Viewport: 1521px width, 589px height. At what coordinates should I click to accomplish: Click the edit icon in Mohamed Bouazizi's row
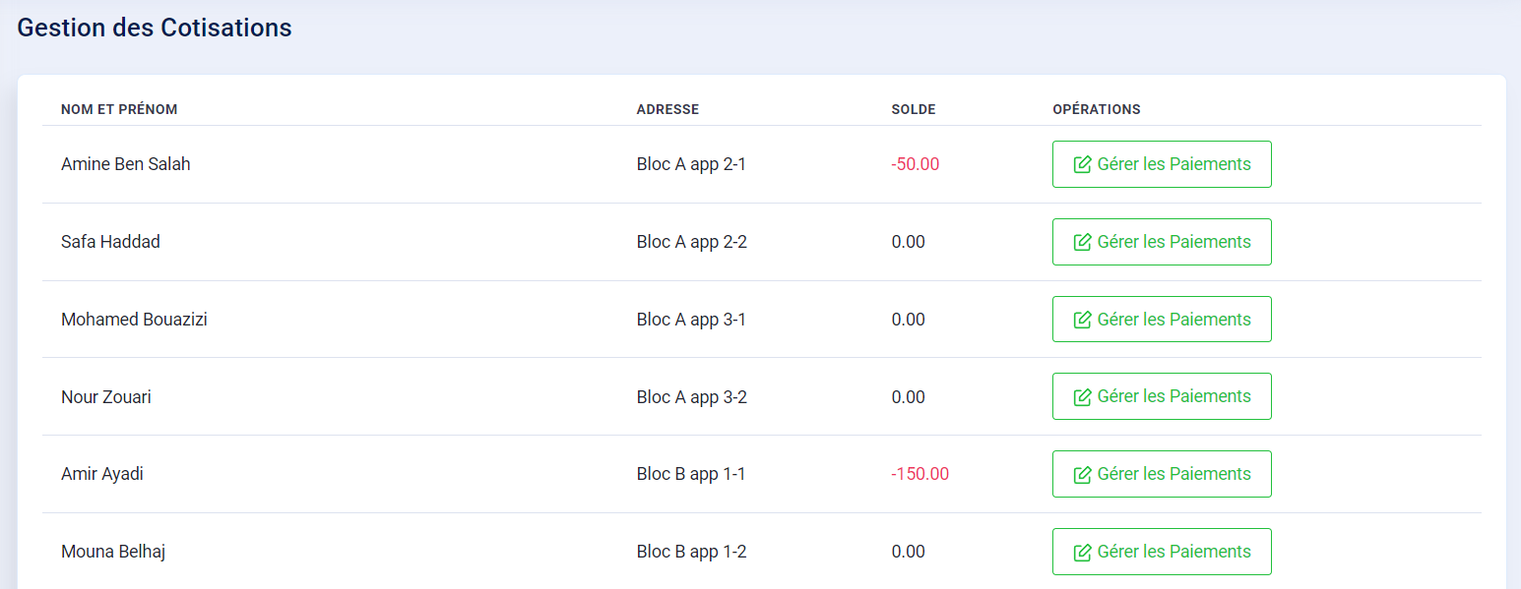[1082, 320]
